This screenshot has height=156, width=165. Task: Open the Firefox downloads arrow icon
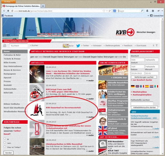147,11
